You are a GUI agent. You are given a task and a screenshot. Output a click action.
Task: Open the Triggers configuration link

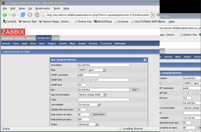pyautogui.click(x=52, y=44)
